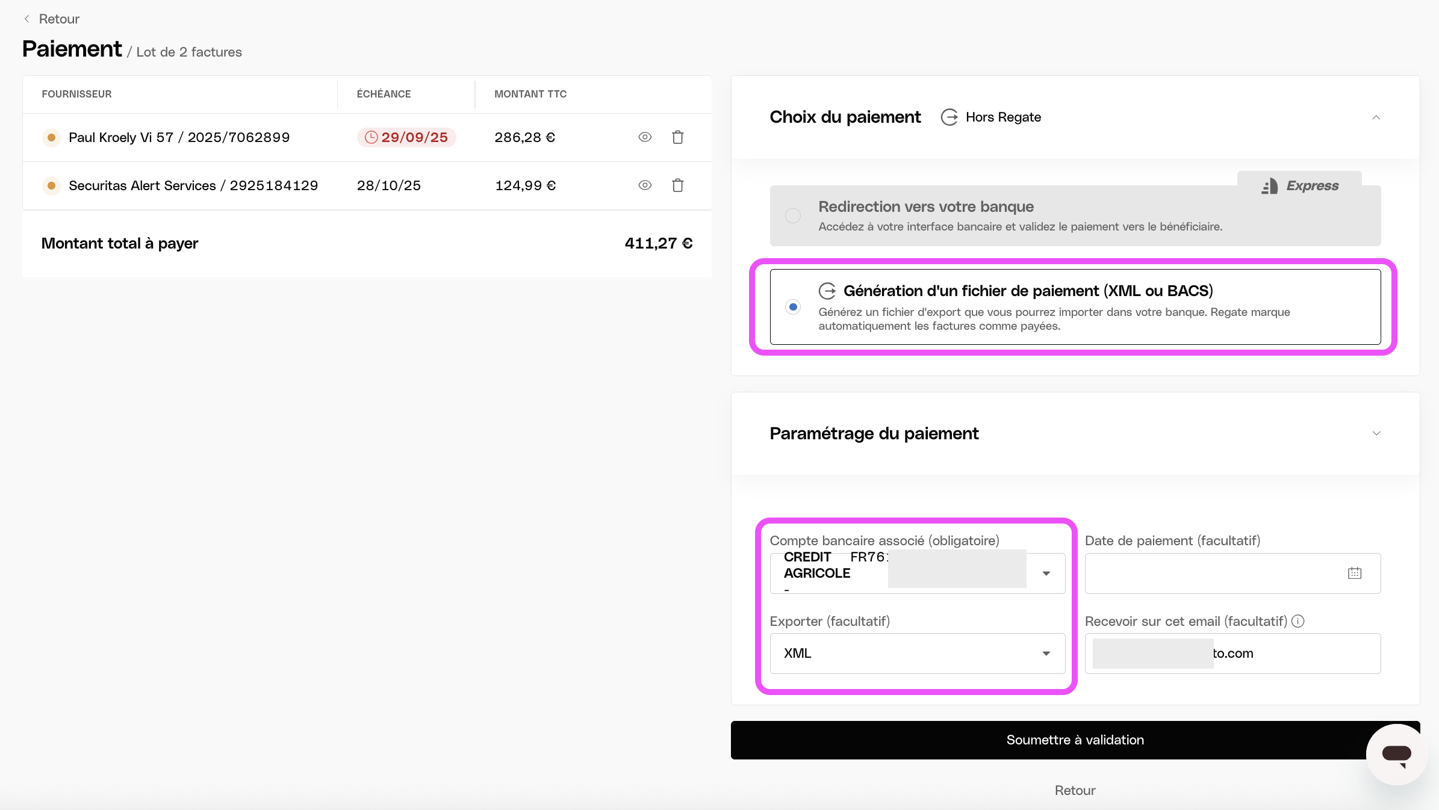
Task: Click Soumettre à validation button
Action: pos(1075,740)
